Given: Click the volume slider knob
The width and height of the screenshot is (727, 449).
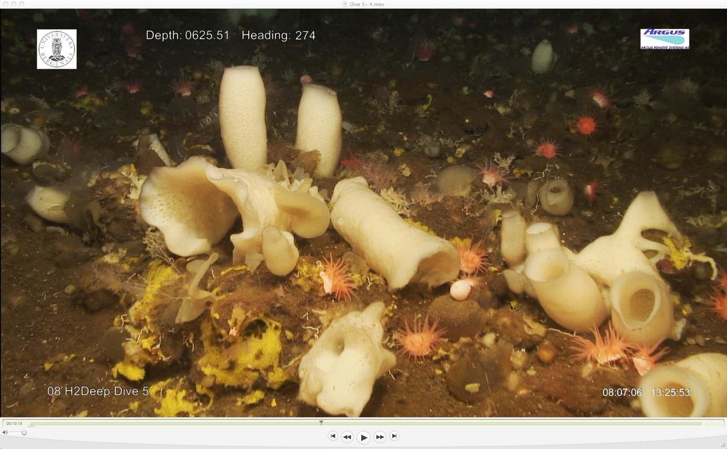Looking at the screenshot, I should [x=24, y=433].
